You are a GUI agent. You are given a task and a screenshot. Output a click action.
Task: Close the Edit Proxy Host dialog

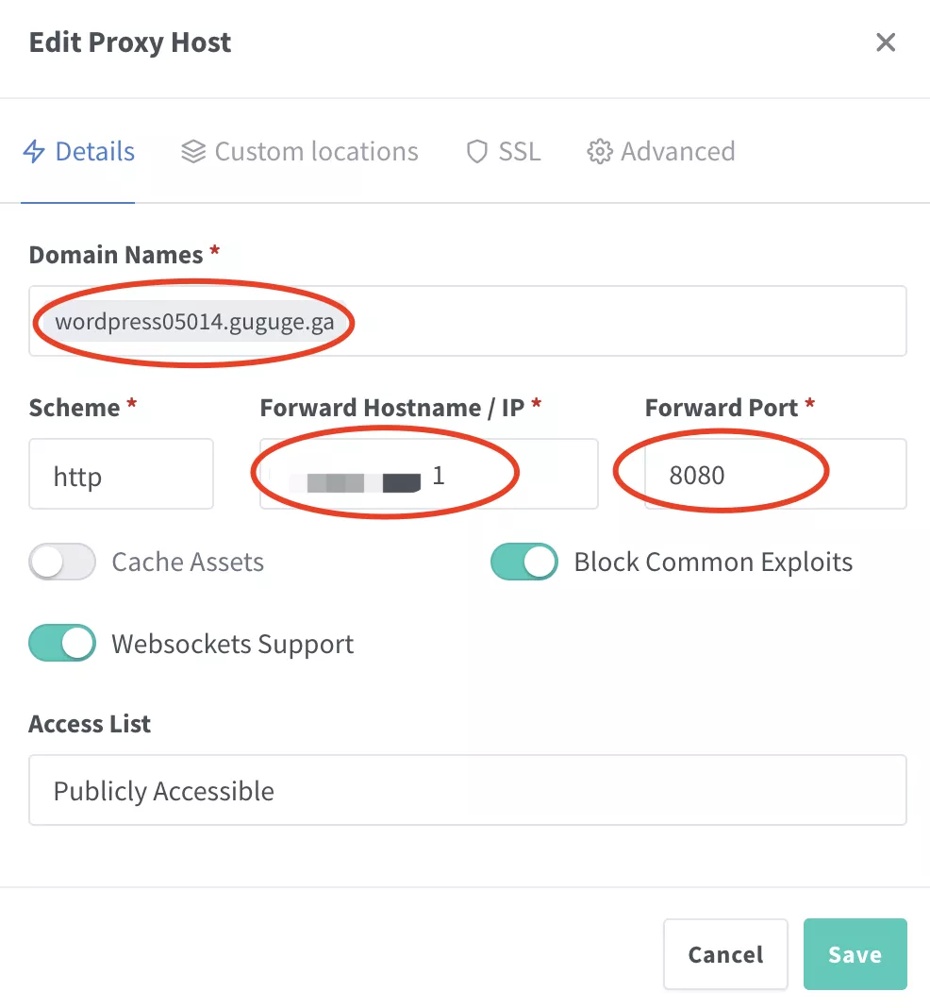point(885,42)
